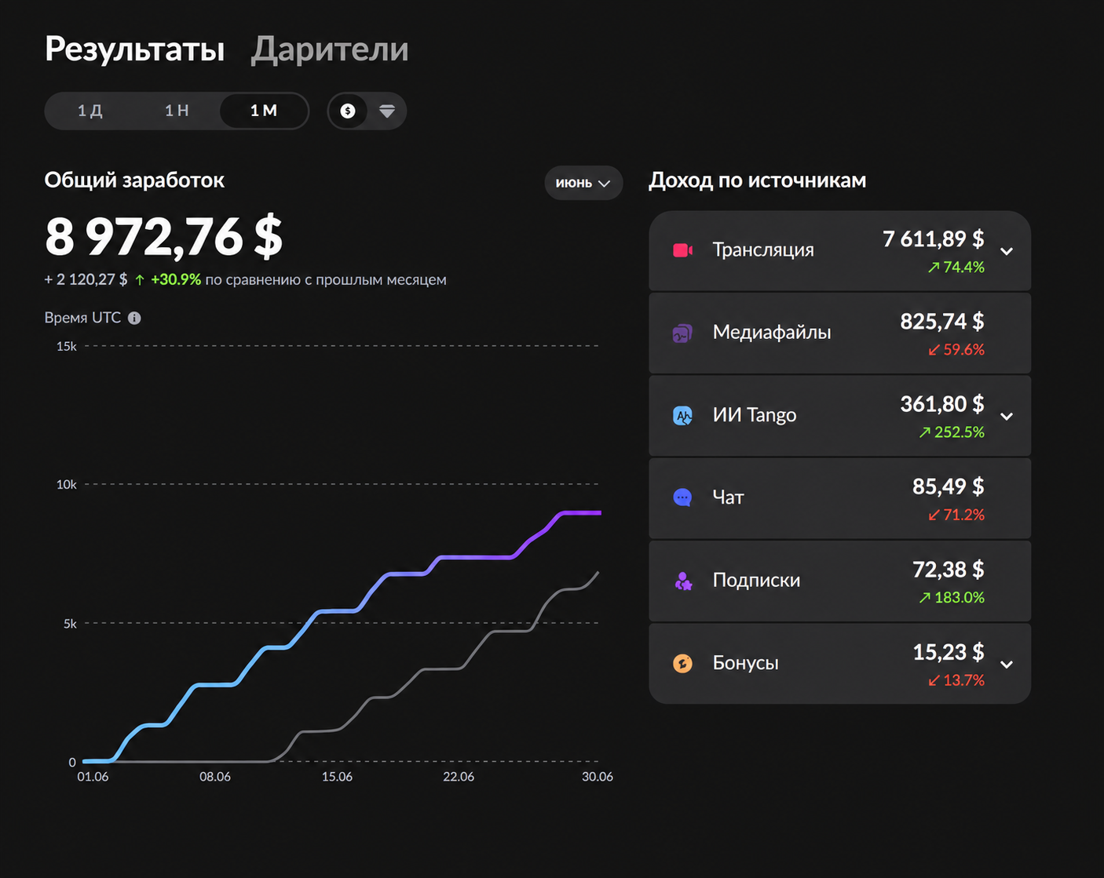Click the 361,80 $ ИИ Tango amount
The image size is (1104, 878).
coord(941,404)
